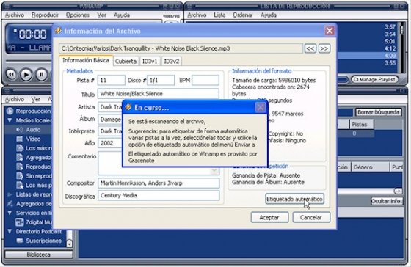Select Reproducción item in library tree
The height and width of the screenshot is (267, 411).
point(29,111)
